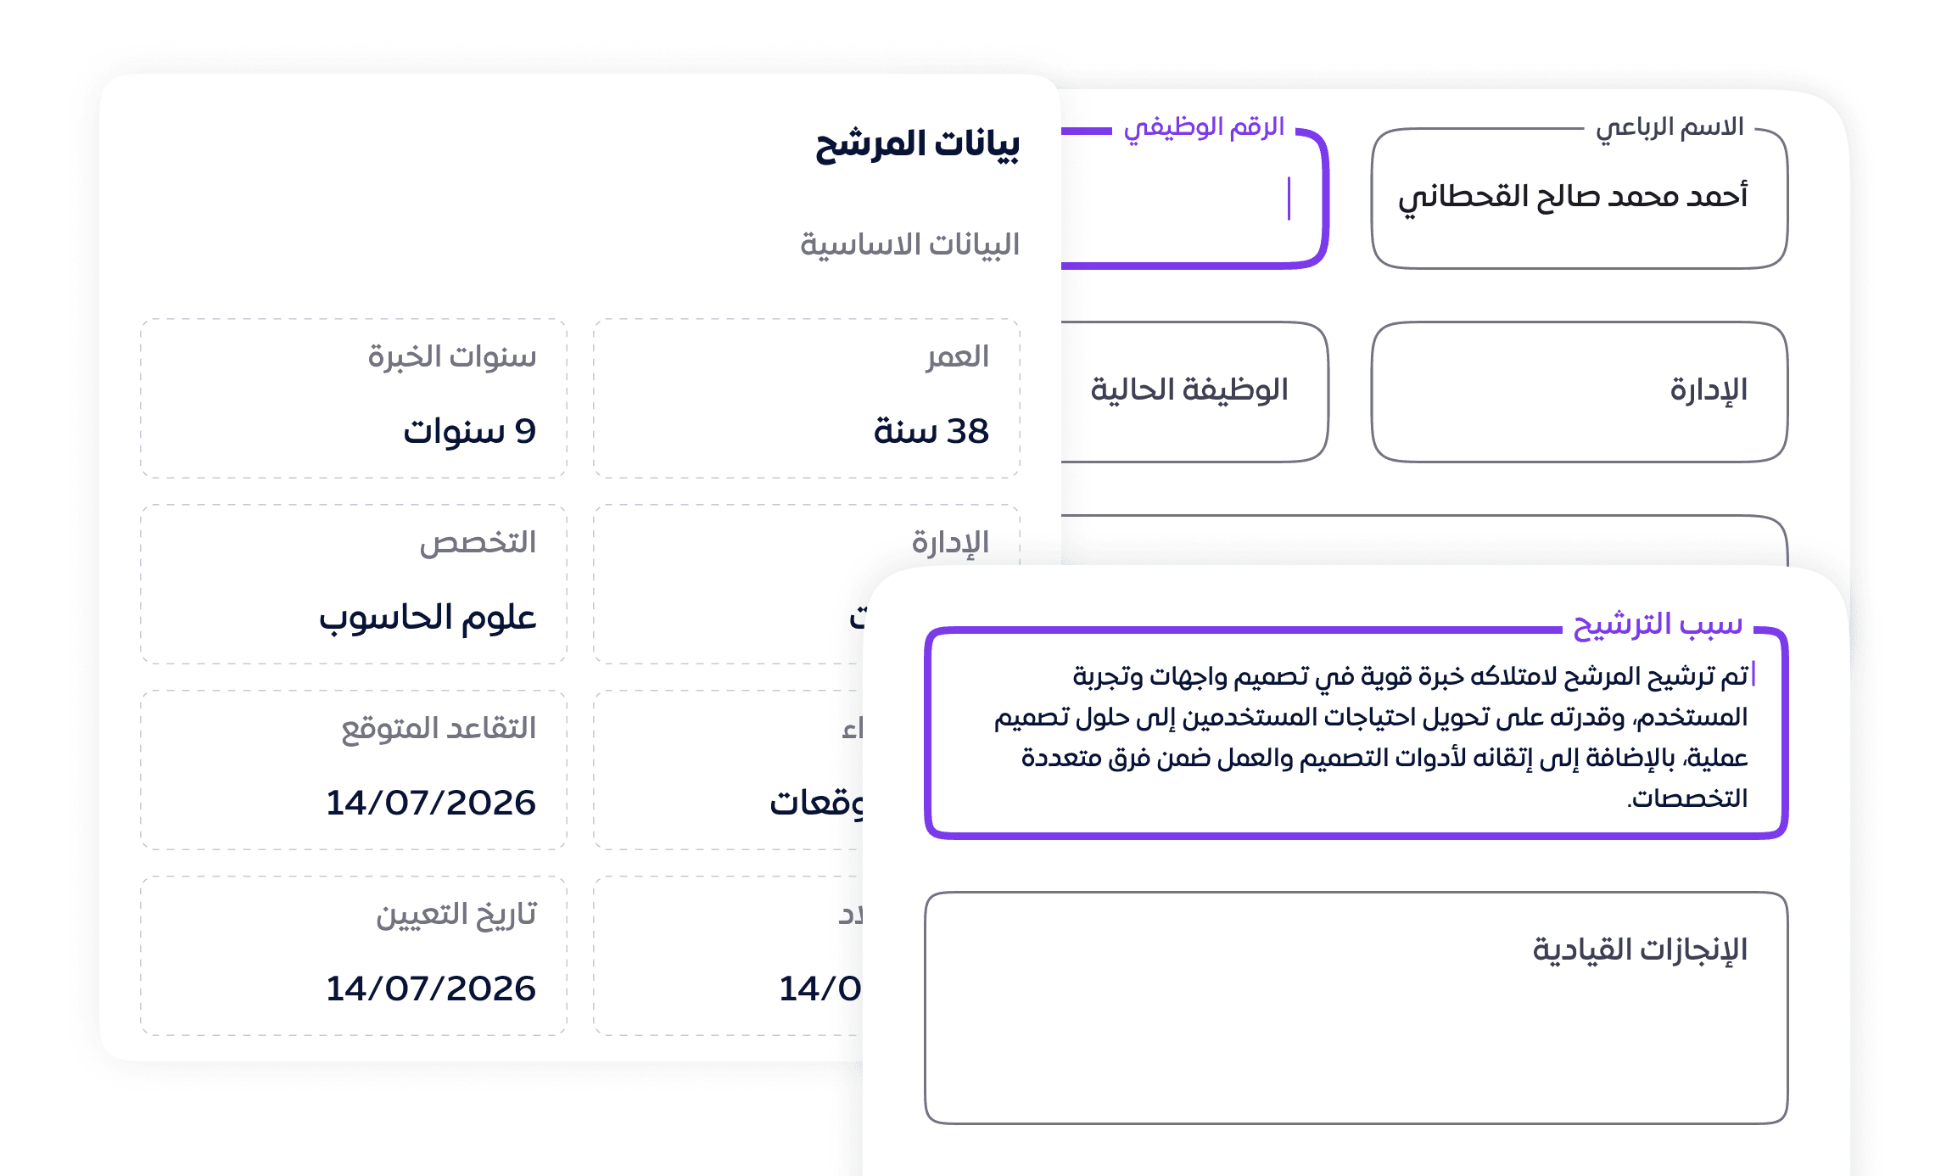Click the الاسم الرباعي field label

(1670, 127)
